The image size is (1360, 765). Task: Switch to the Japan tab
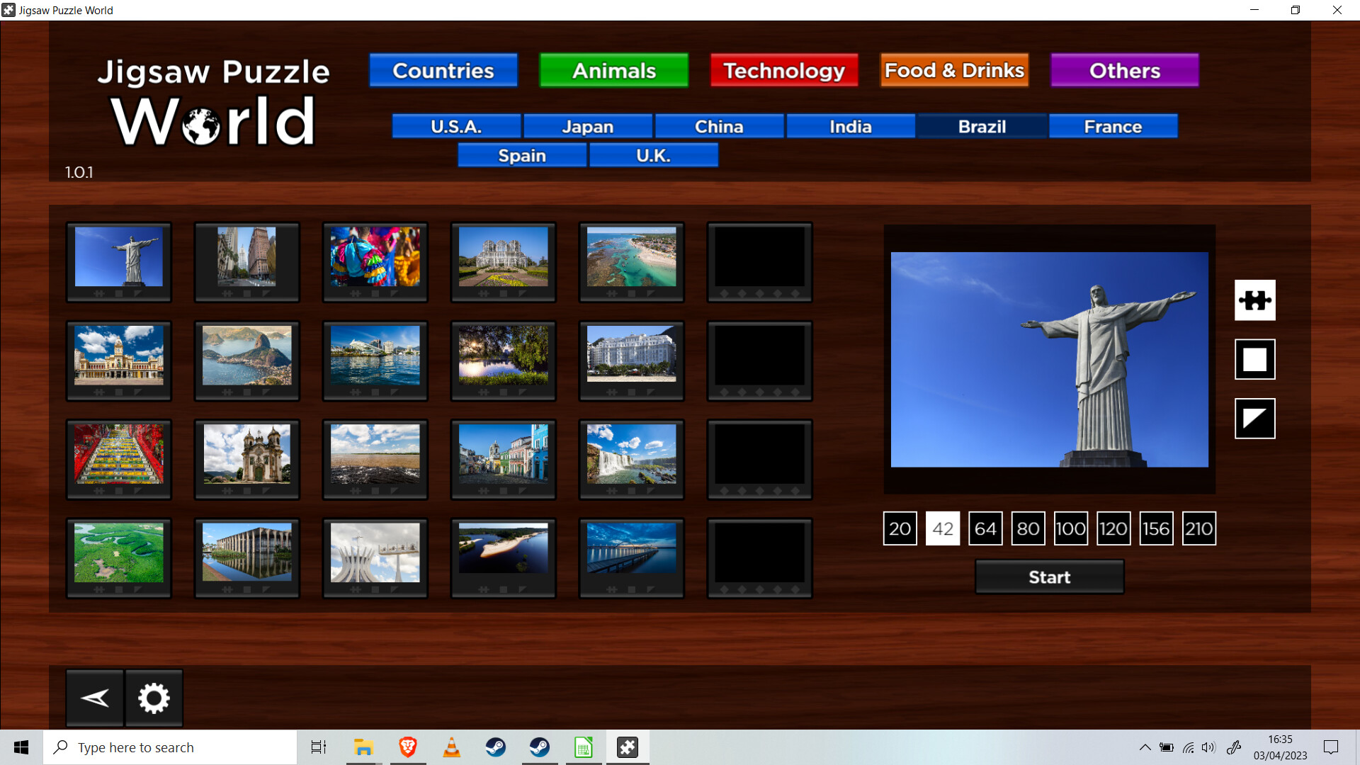click(x=587, y=126)
